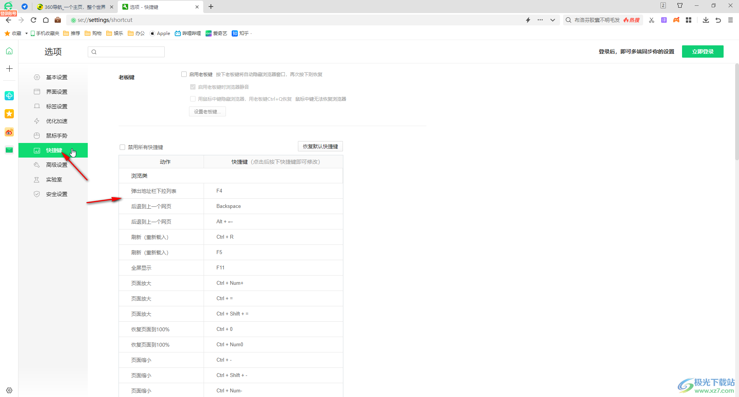Go back to the previous page

8,20
